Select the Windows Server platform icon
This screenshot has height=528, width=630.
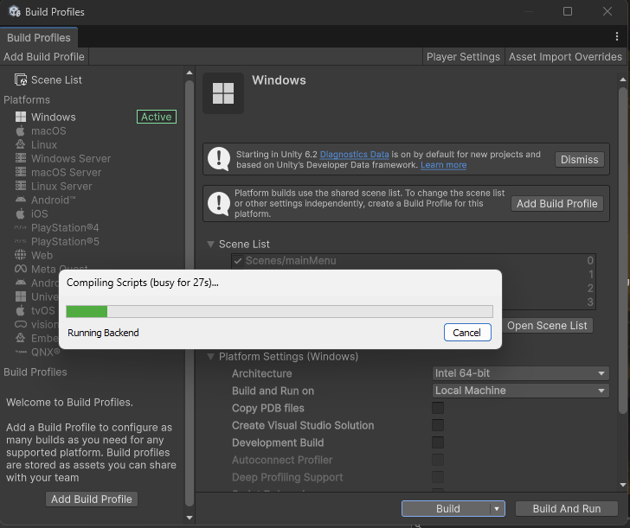21,158
